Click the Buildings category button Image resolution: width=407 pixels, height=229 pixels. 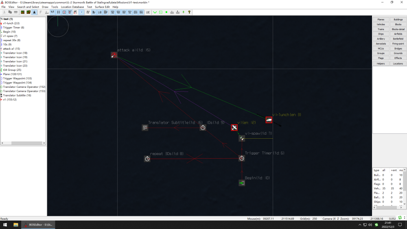398,20
